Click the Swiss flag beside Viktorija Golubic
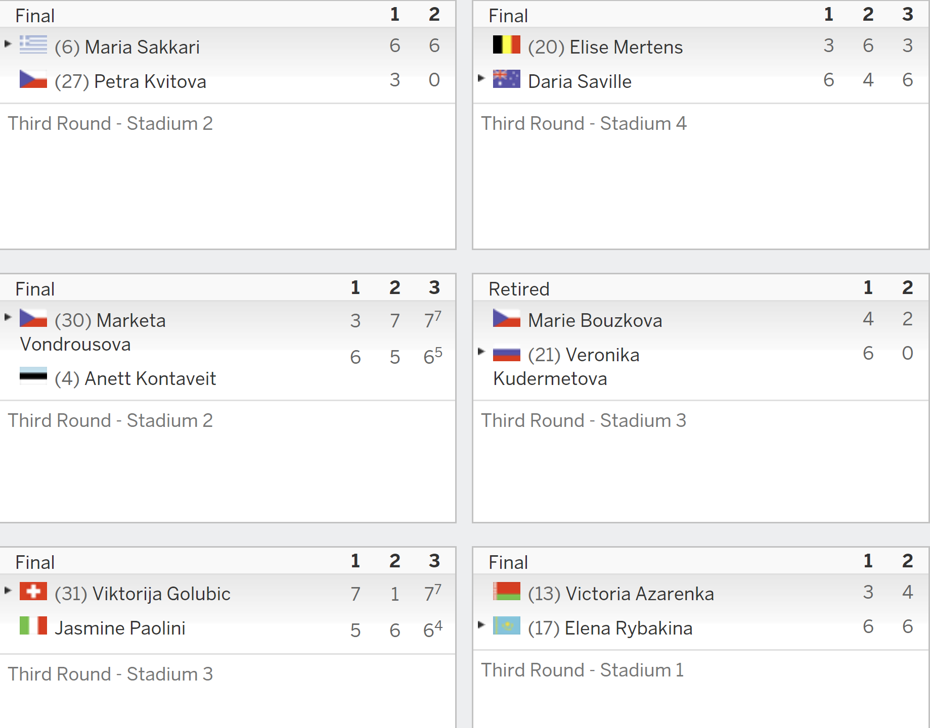 tap(33, 592)
